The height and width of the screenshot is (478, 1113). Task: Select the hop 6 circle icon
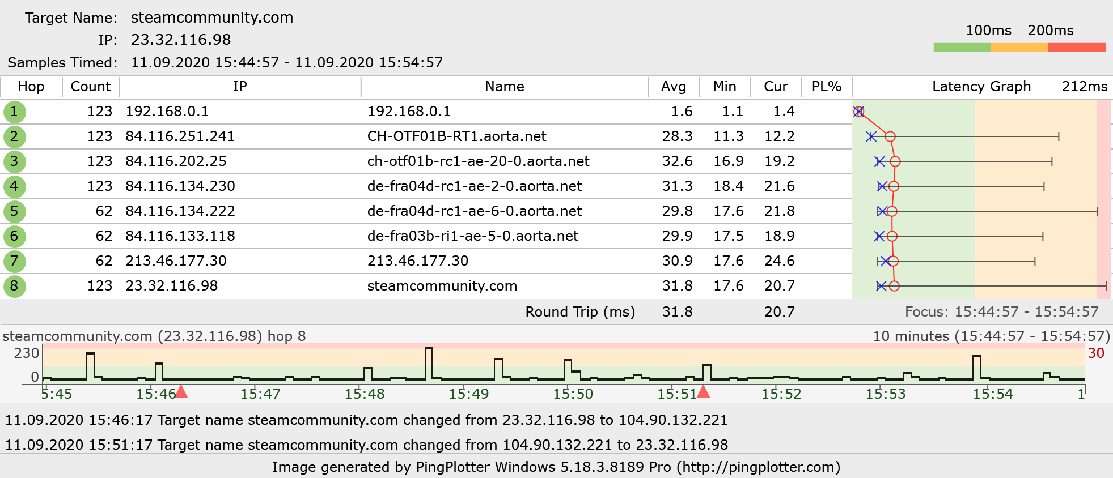pyautogui.click(x=14, y=236)
